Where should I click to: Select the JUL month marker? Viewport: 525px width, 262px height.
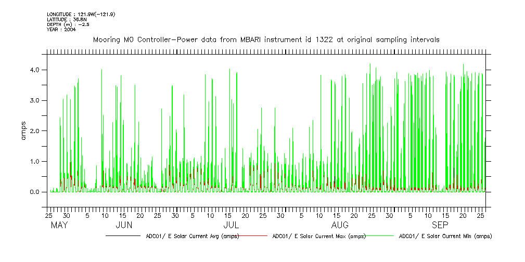[231, 226]
